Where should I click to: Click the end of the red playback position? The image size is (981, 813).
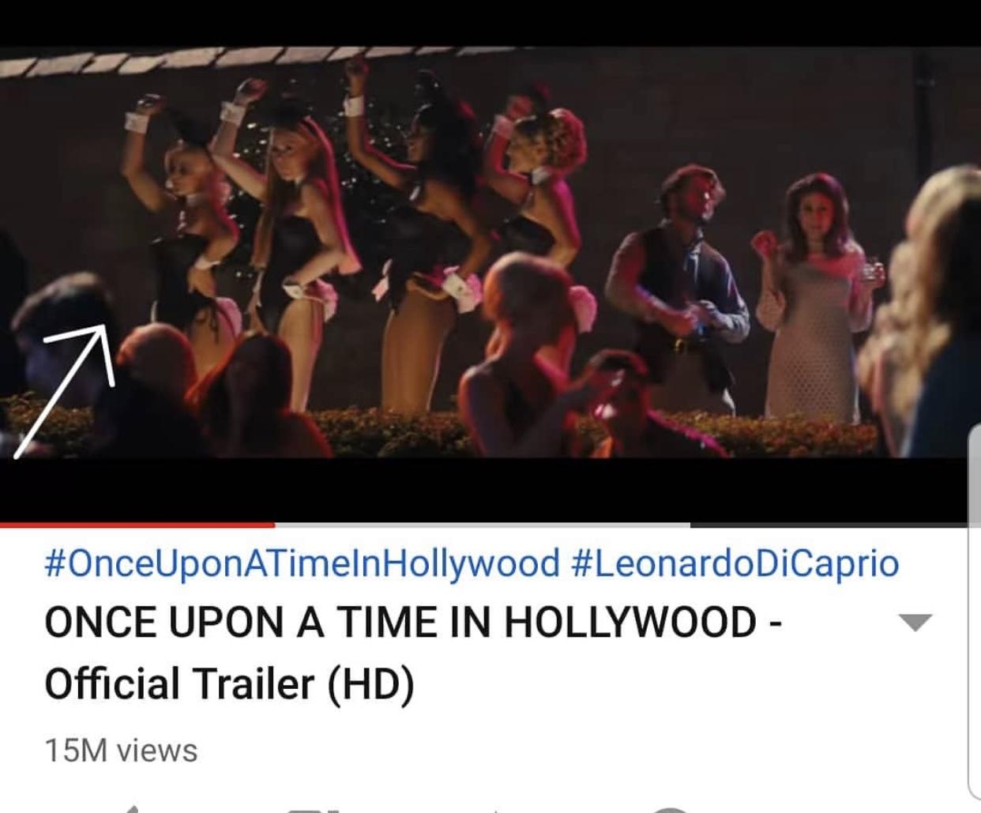coord(273,524)
